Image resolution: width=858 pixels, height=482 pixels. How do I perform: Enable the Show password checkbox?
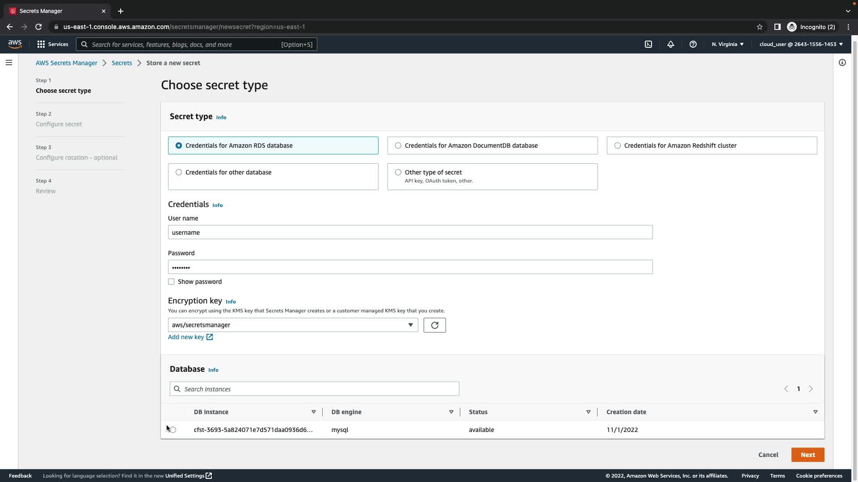click(171, 282)
